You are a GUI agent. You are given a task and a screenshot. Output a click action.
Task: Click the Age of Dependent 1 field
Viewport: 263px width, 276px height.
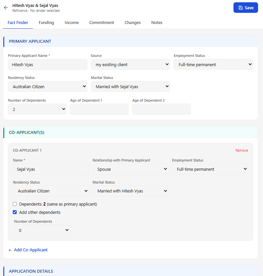click(99, 109)
